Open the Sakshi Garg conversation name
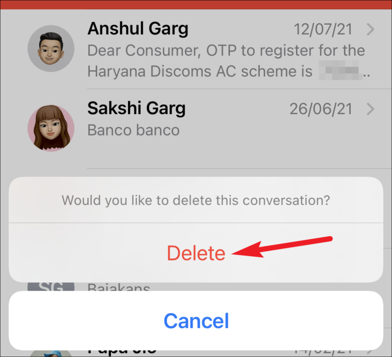The width and height of the screenshot is (392, 357). pos(136,108)
